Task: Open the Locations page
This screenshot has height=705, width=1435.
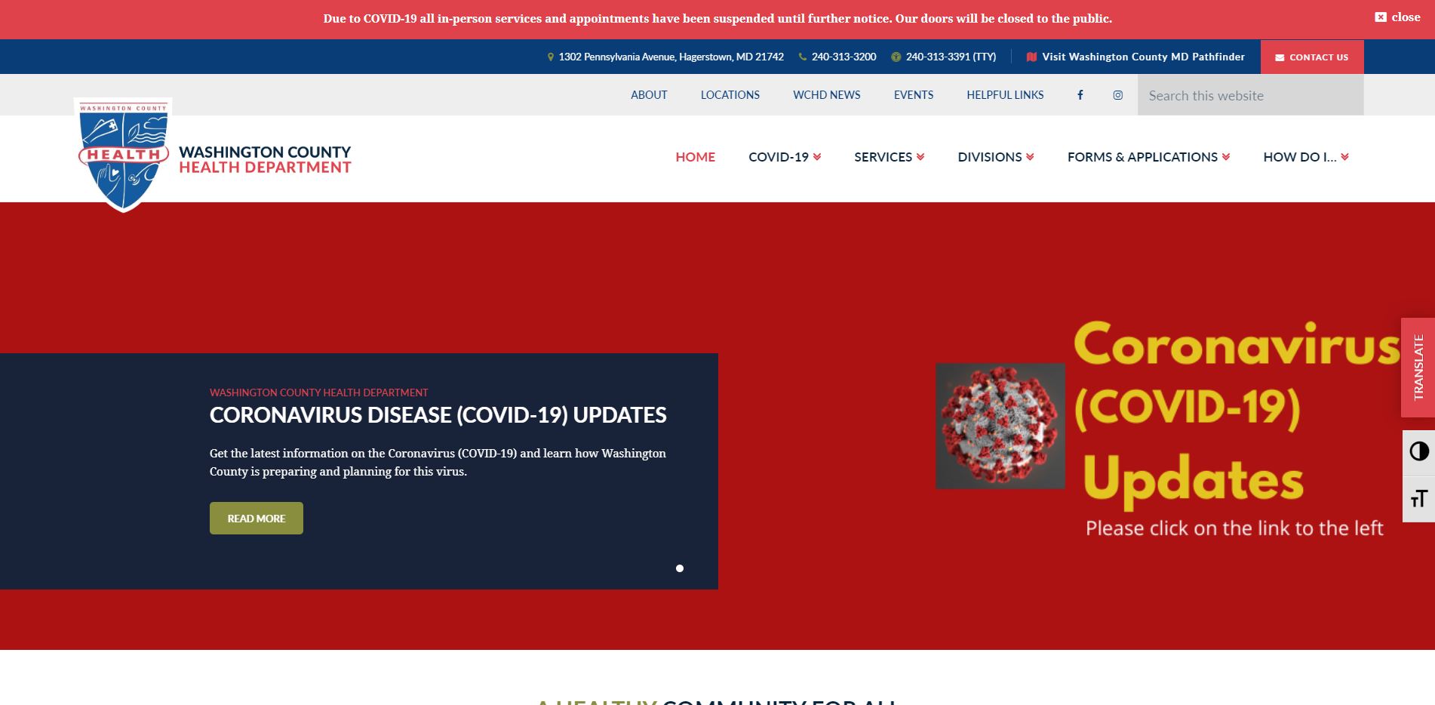Action: [730, 95]
